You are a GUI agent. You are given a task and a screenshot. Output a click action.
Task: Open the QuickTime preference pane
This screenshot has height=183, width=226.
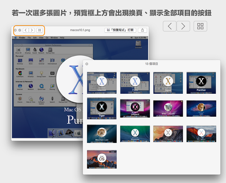point(41,87)
